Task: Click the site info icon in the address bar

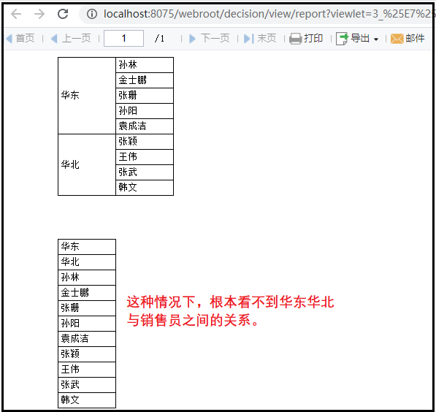Action: (x=92, y=14)
